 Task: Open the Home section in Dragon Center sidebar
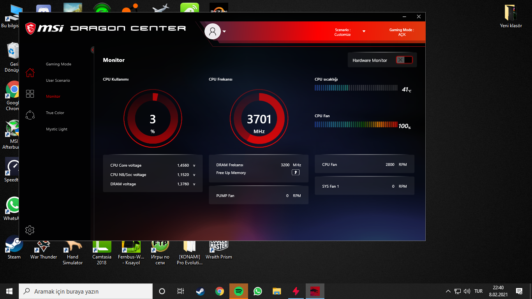point(30,72)
